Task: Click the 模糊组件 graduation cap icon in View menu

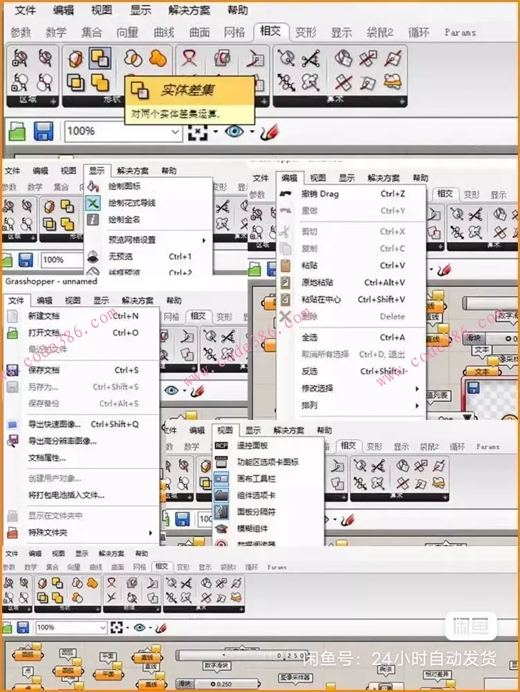Action: [221, 528]
